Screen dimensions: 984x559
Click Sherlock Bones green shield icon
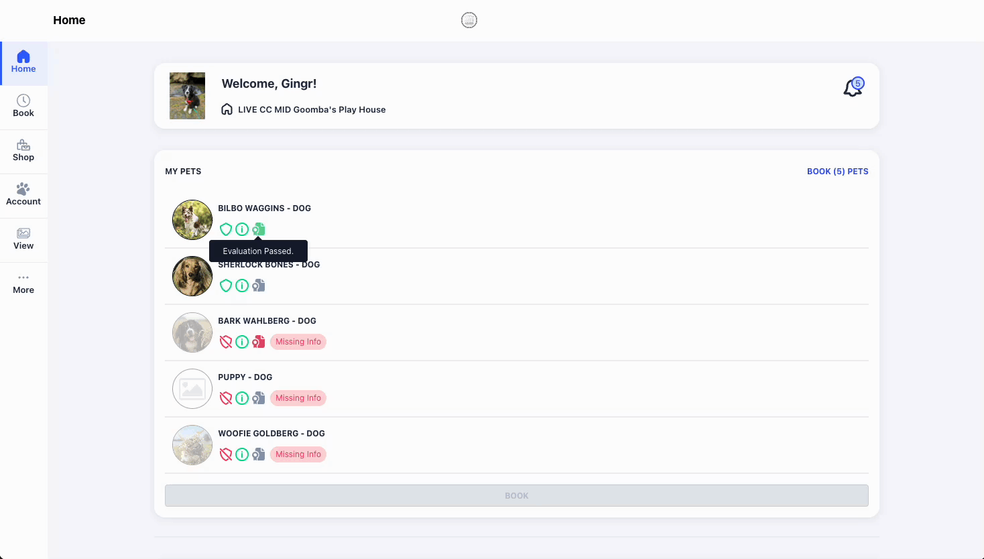[226, 286]
